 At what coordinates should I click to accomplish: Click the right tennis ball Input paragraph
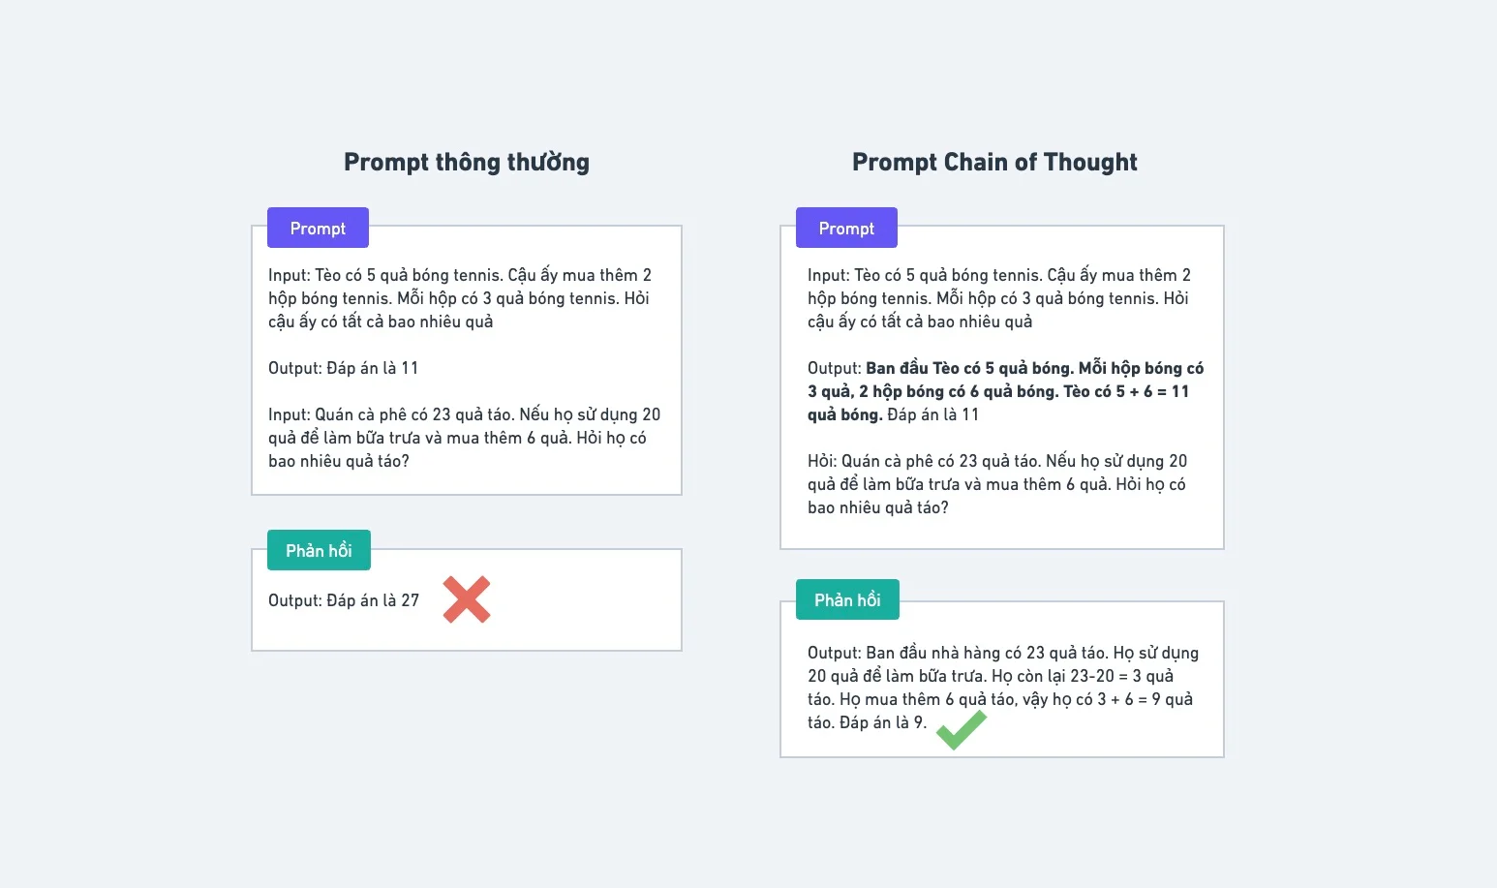[x=999, y=298]
